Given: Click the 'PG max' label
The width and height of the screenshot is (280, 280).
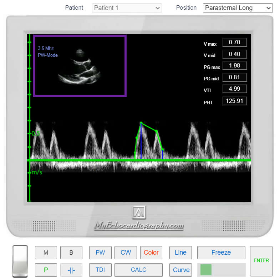Looking at the screenshot, I should click(x=212, y=67).
